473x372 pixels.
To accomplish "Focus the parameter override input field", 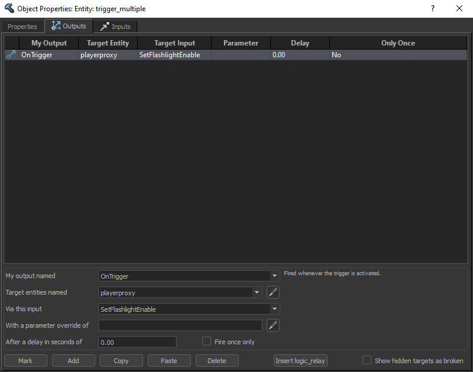I will (x=180, y=325).
